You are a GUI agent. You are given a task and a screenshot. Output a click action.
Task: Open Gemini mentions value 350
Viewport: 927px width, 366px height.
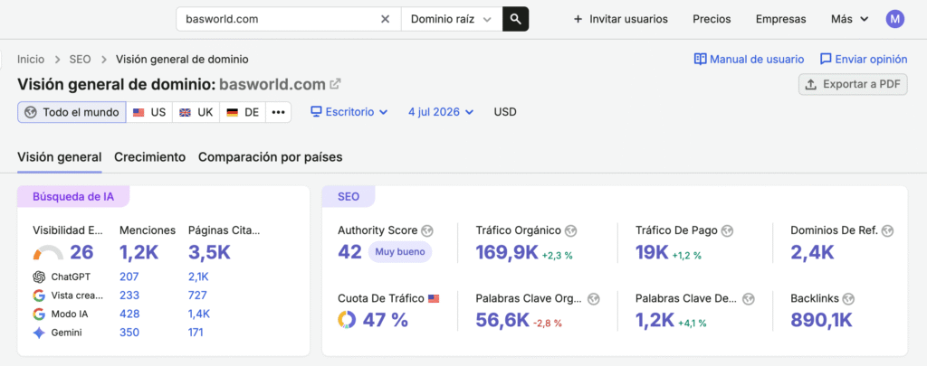click(129, 333)
